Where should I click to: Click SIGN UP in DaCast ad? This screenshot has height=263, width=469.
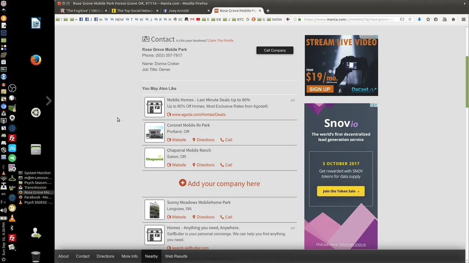click(x=320, y=89)
